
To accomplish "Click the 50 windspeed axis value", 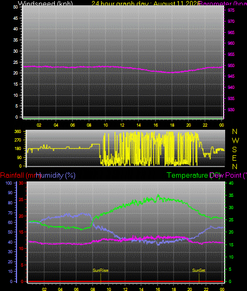I will click(x=15, y=7).
